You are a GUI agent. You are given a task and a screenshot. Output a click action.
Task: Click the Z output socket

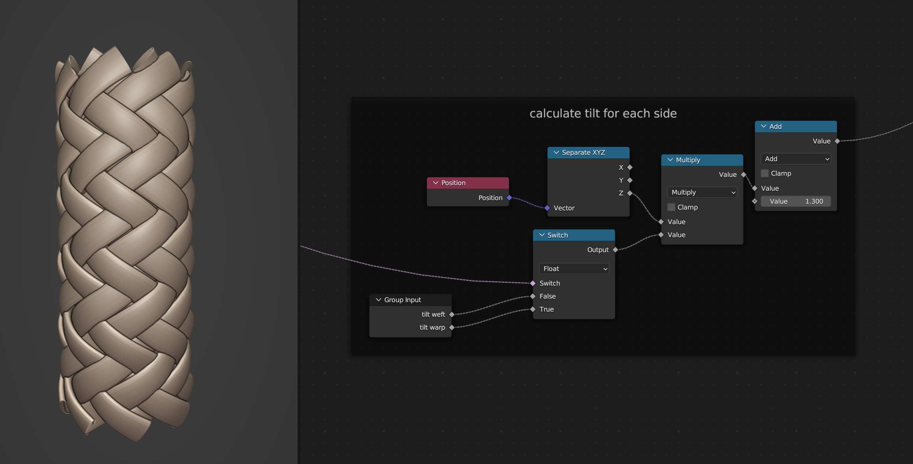(x=630, y=193)
